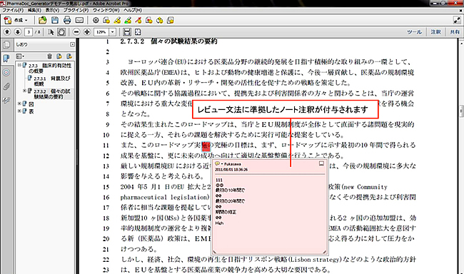Open the email envelope icon
The height and width of the screenshot is (274, 464).
tap(79, 20)
